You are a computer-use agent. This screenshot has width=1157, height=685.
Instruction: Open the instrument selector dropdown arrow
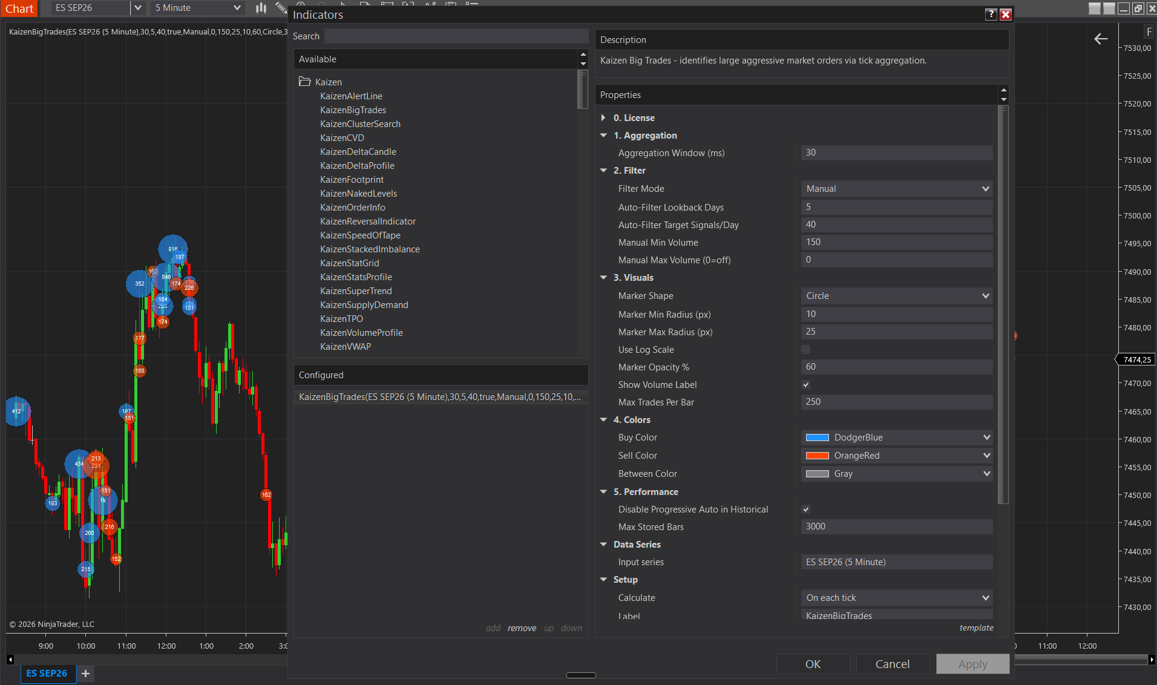138,8
